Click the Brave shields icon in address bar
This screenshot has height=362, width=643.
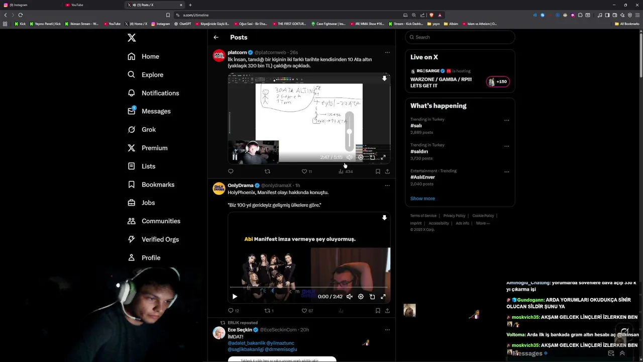[x=431, y=15]
